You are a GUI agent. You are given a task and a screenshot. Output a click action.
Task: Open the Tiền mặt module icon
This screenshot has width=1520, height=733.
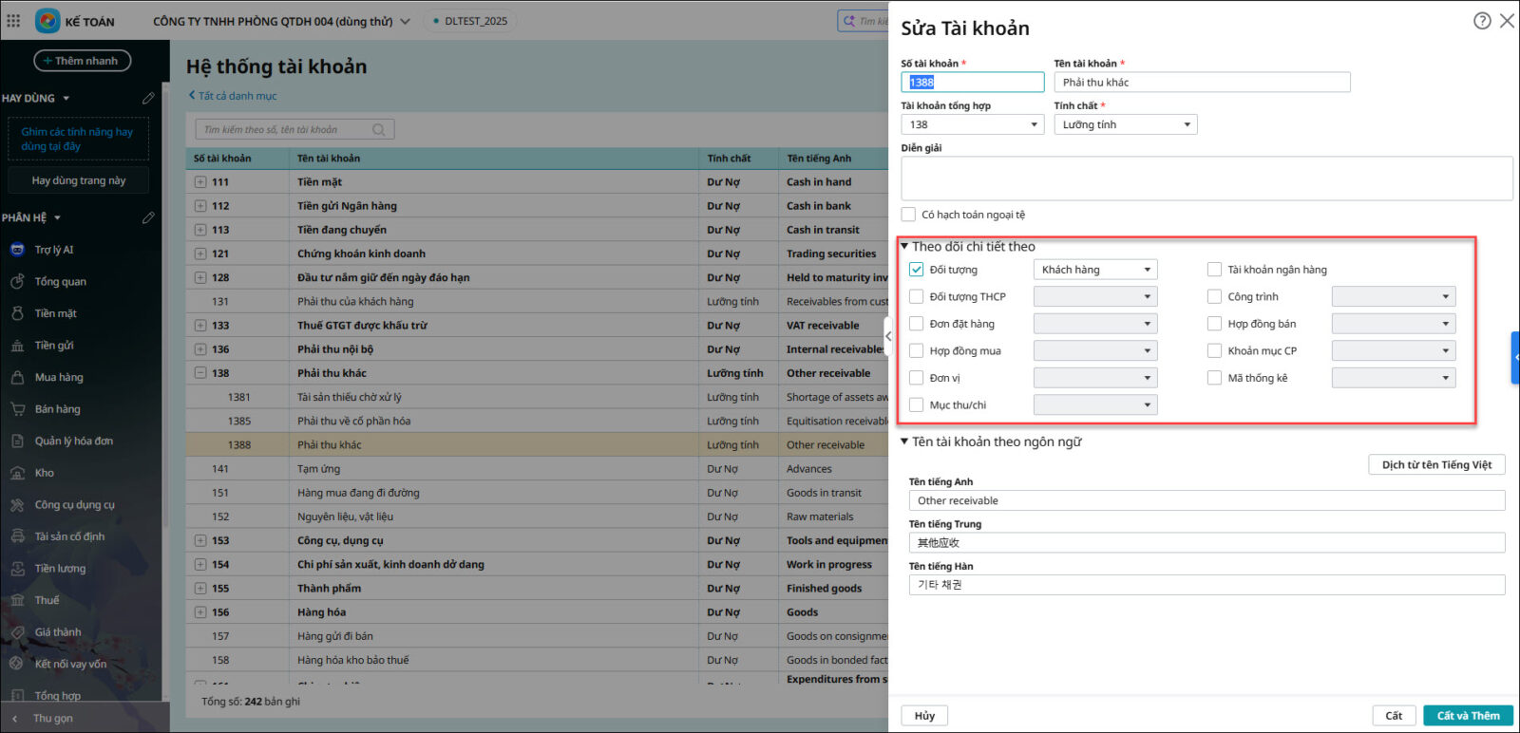17,313
